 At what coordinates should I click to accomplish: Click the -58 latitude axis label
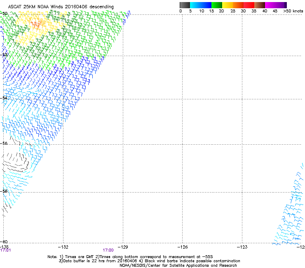(x=4, y=191)
